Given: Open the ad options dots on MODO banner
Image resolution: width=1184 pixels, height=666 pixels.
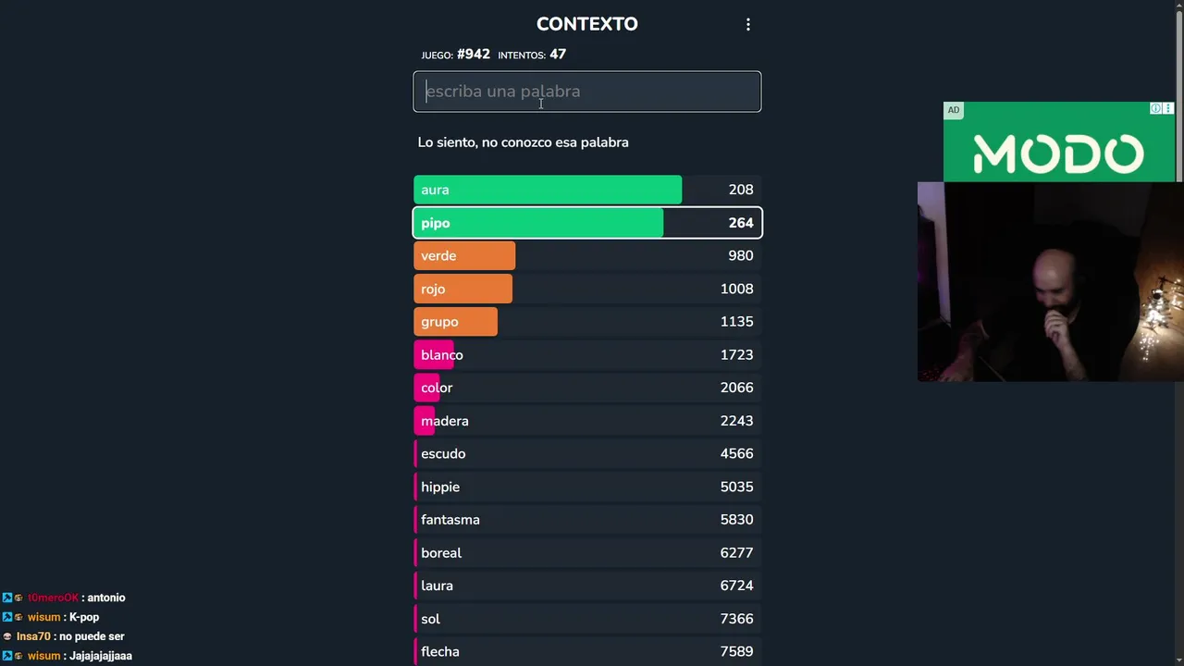Looking at the screenshot, I should click(1168, 109).
